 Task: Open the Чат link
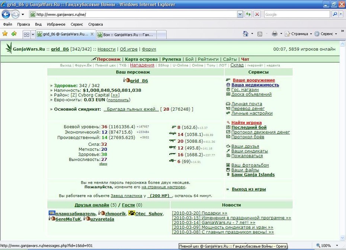tap(245, 59)
